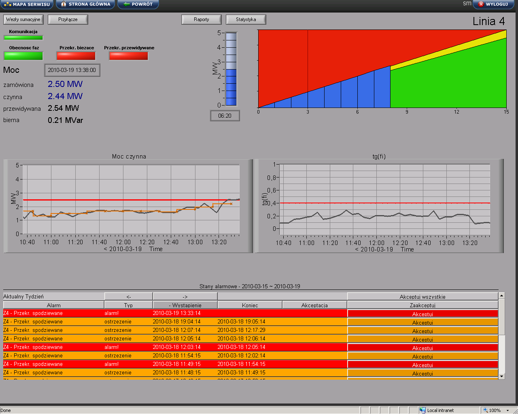518x414 pixels.
Task: Click the przewidywana value 2.54 MW
Action: (x=64, y=108)
